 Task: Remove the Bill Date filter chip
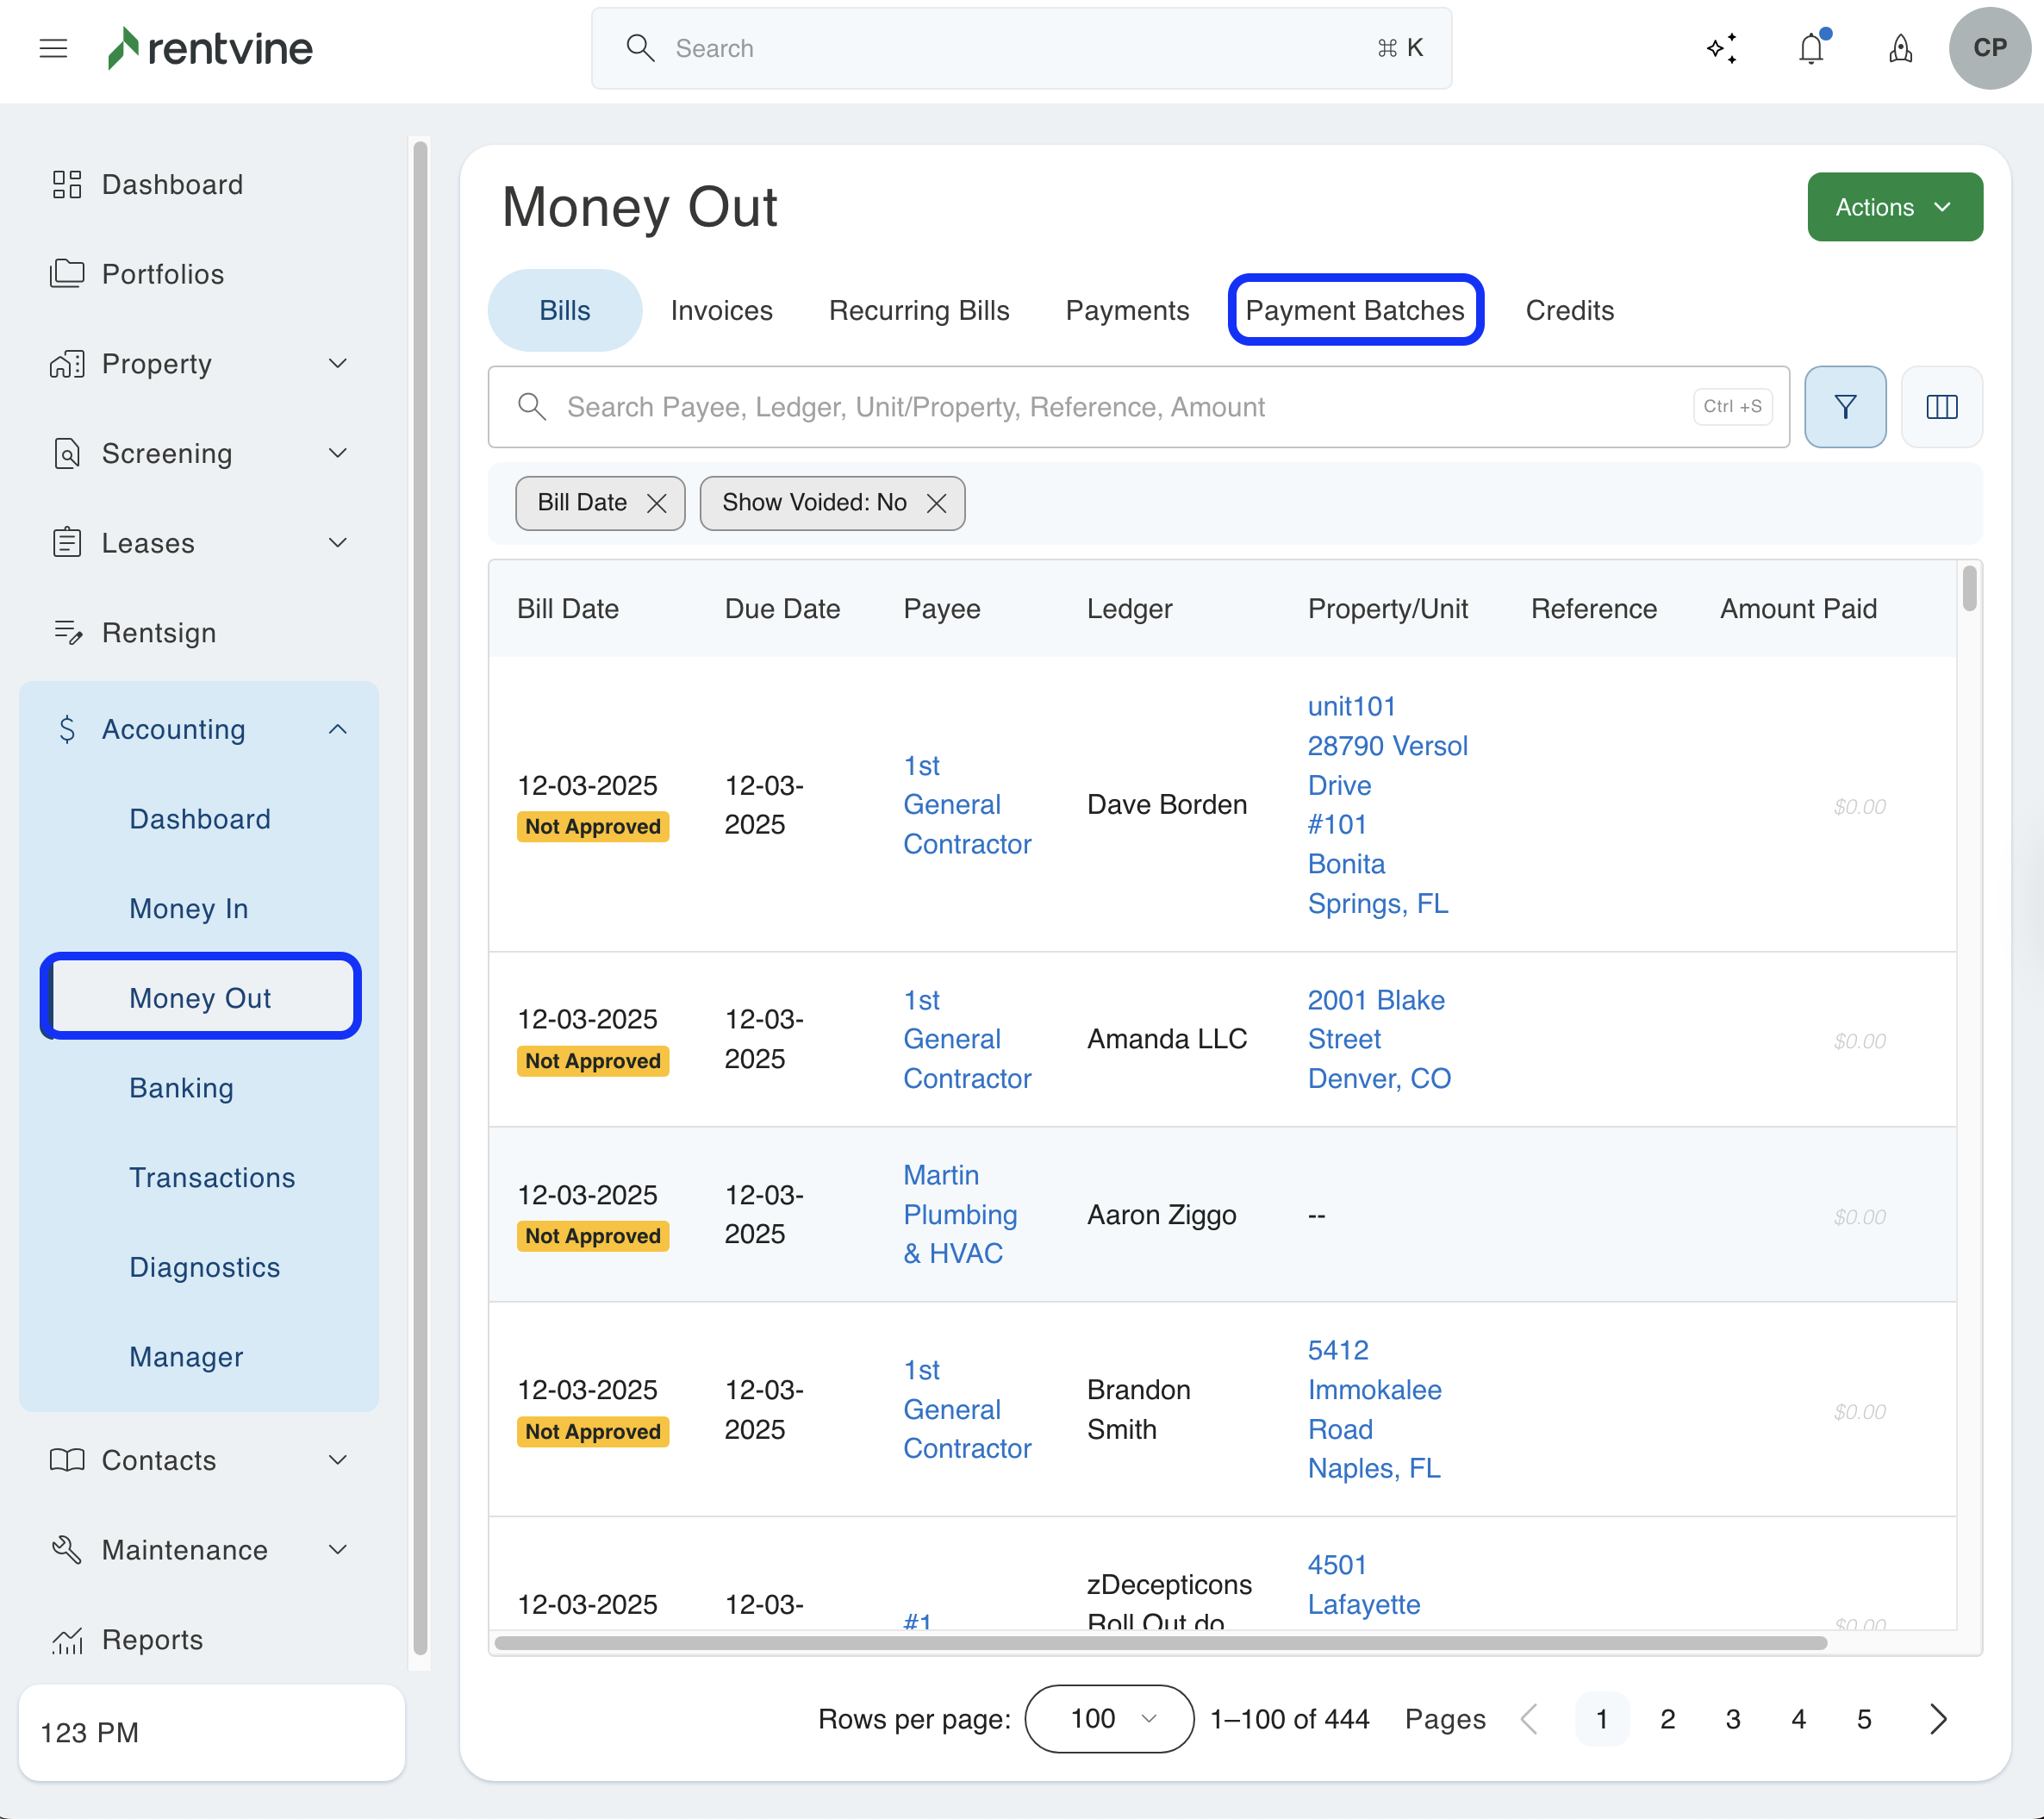657,503
